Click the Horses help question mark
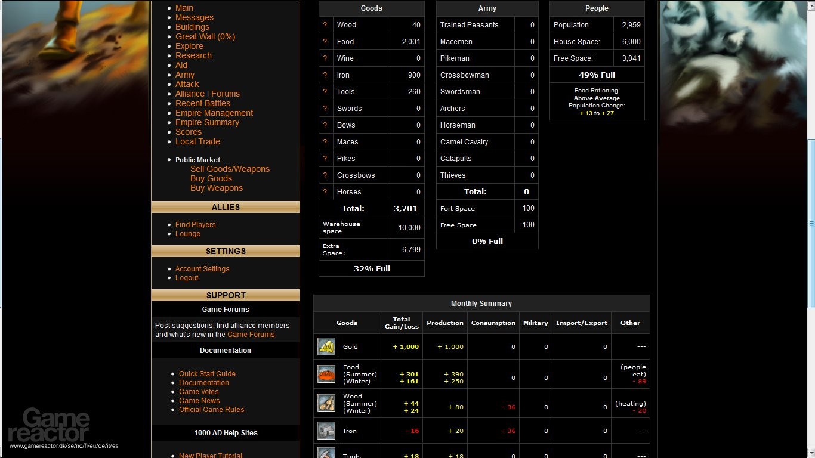Image resolution: width=815 pixels, height=458 pixels. click(x=325, y=191)
